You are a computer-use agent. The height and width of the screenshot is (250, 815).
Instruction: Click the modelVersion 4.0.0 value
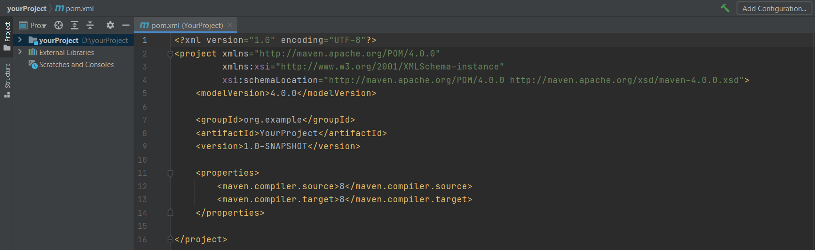point(283,93)
